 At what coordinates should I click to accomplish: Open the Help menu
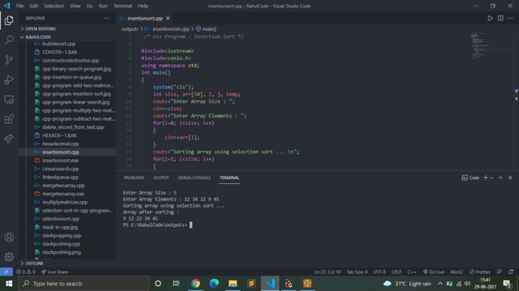[143, 6]
